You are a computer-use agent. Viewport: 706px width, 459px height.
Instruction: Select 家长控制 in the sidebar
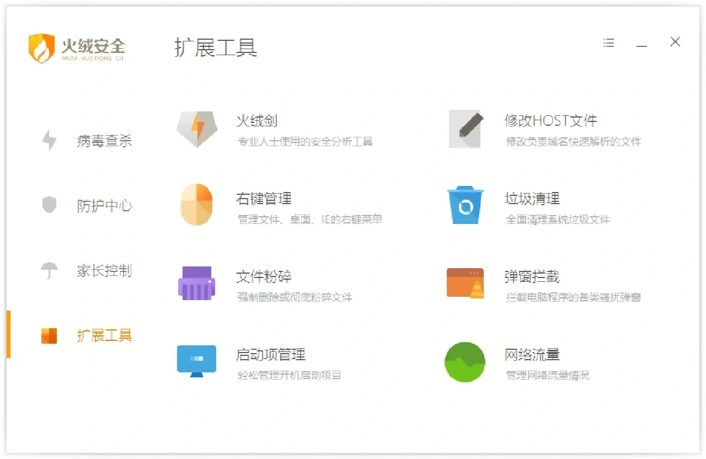(105, 270)
